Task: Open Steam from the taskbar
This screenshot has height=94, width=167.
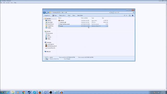Action: (x=29, y=92)
